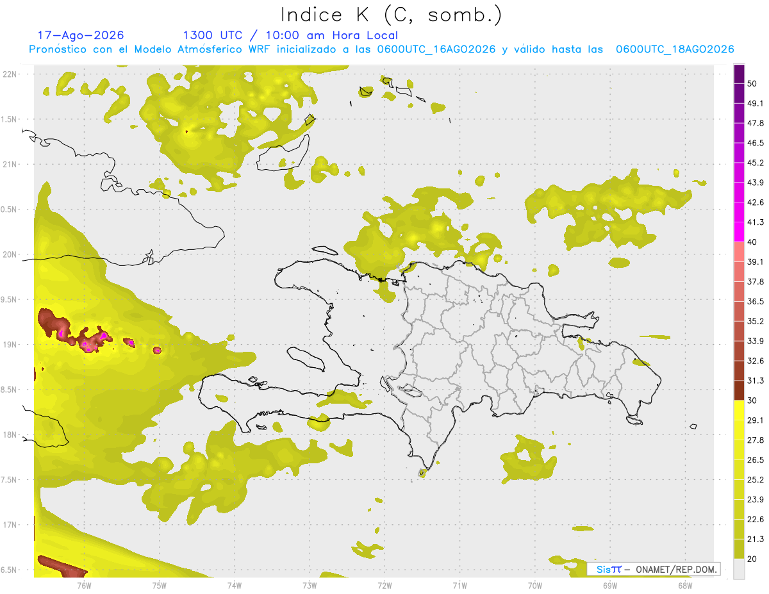Click the color bar value label "20"
The width and height of the screenshot is (769, 594).
[752, 559]
